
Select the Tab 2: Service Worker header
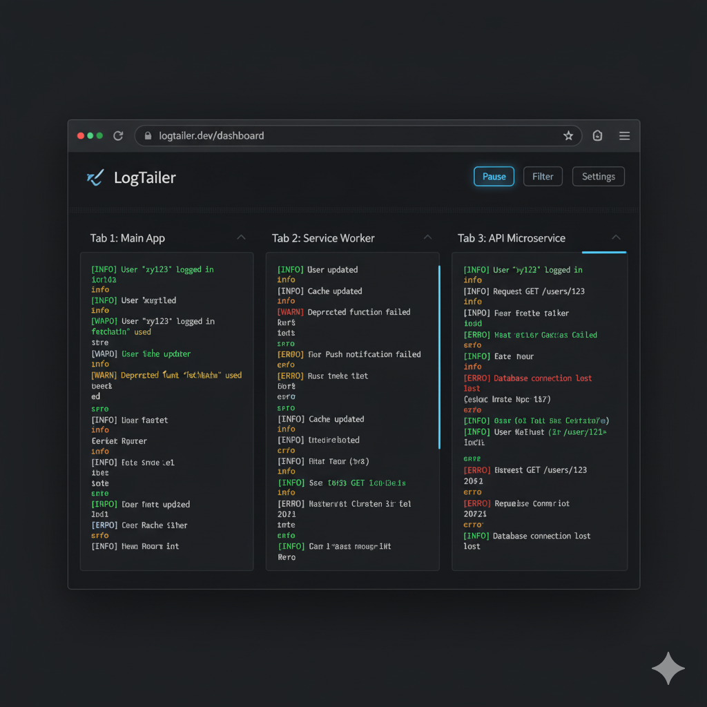click(323, 238)
